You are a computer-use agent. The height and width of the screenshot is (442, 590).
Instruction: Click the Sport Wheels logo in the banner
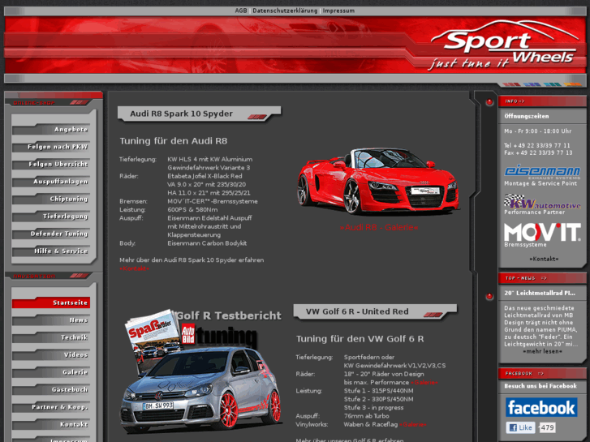point(504,46)
